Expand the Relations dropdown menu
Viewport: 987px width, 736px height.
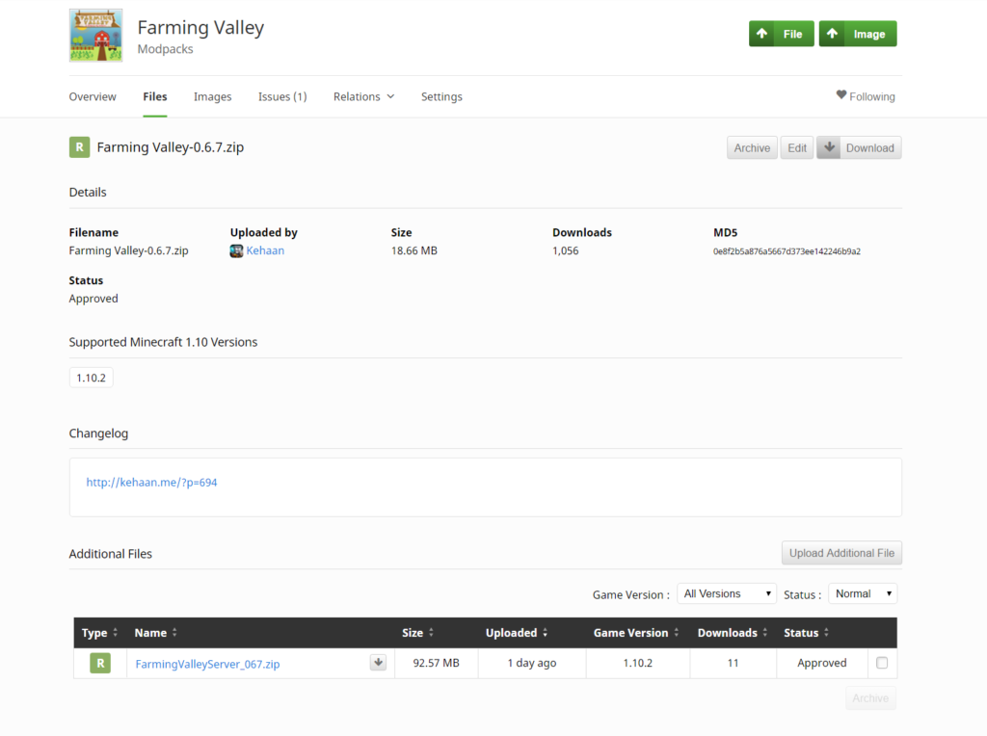tap(363, 96)
